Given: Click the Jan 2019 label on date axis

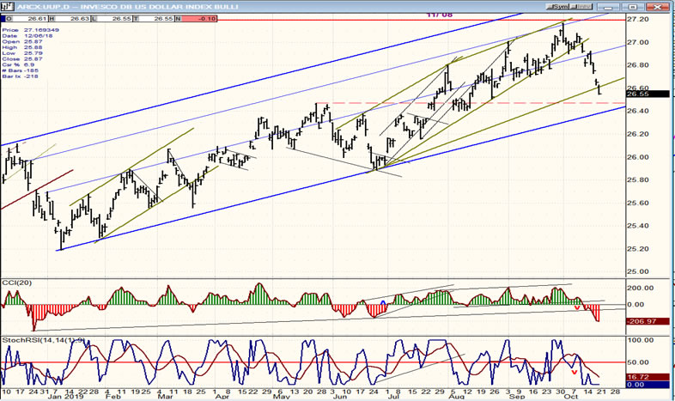Looking at the screenshot, I should point(65,395).
